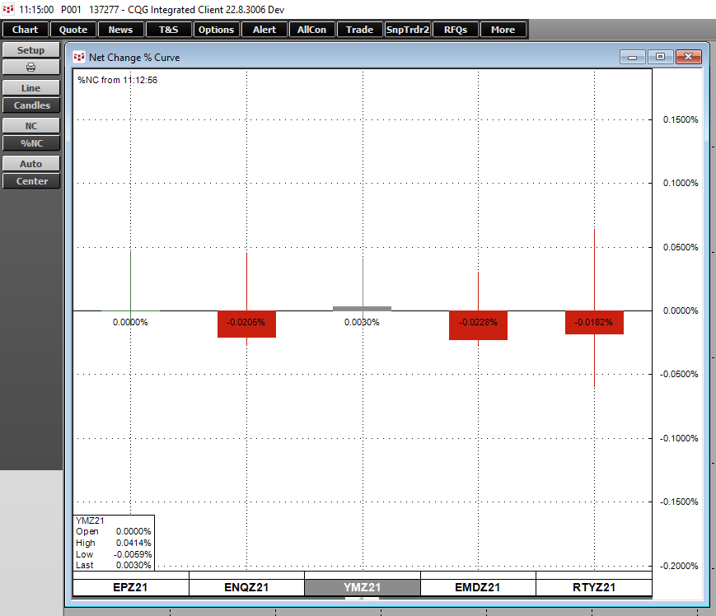Click the Alert button
716x616 pixels.
[264, 29]
